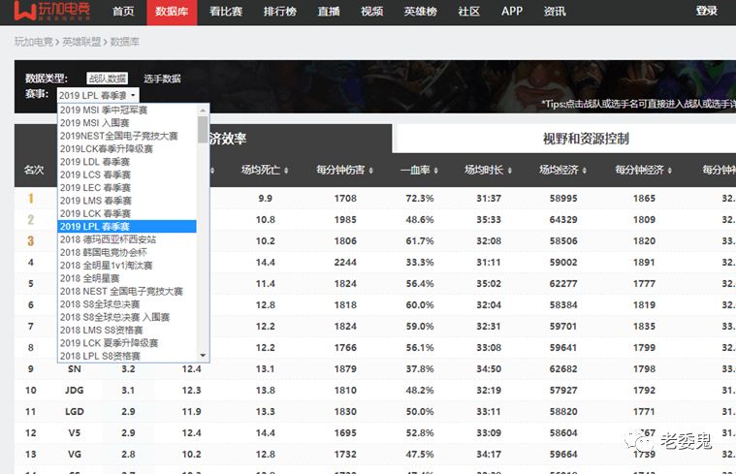Click 英雄联盟 breadcrumb link
The height and width of the screenshot is (474, 736).
point(81,42)
